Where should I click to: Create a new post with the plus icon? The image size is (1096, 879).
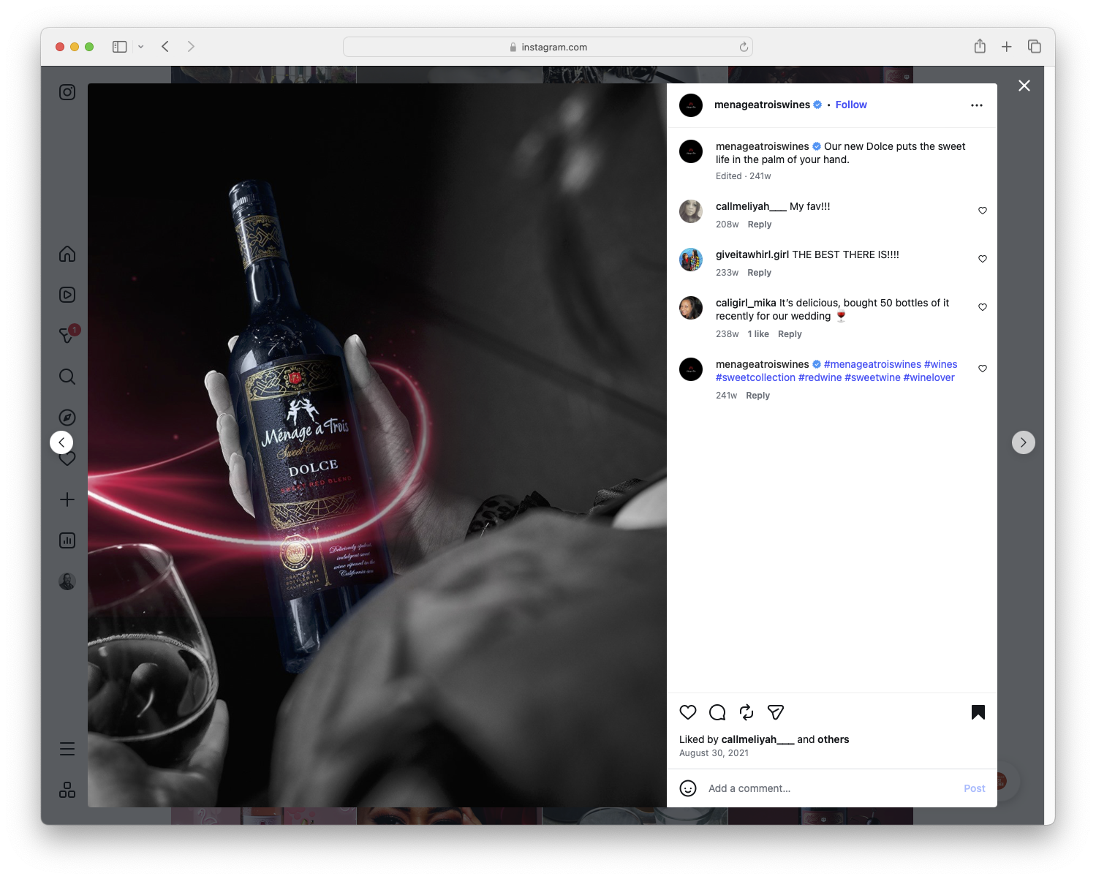click(x=67, y=499)
